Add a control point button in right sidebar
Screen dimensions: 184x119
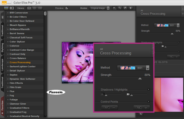point(173,56)
